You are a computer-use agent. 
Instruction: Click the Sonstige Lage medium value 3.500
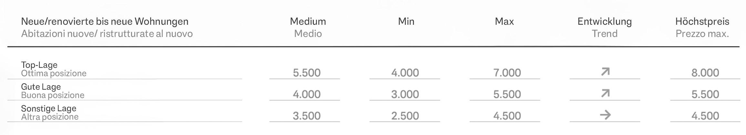coord(307,116)
